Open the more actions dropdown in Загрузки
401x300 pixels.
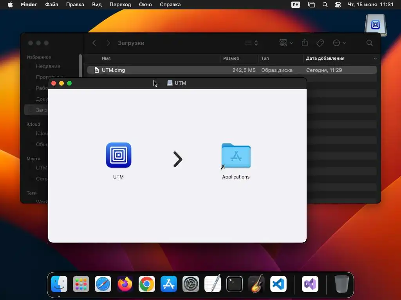point(340,43)
